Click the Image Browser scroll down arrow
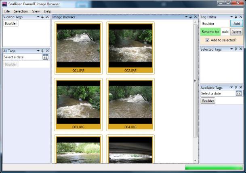The image size is (246, 173). (195, 161)
